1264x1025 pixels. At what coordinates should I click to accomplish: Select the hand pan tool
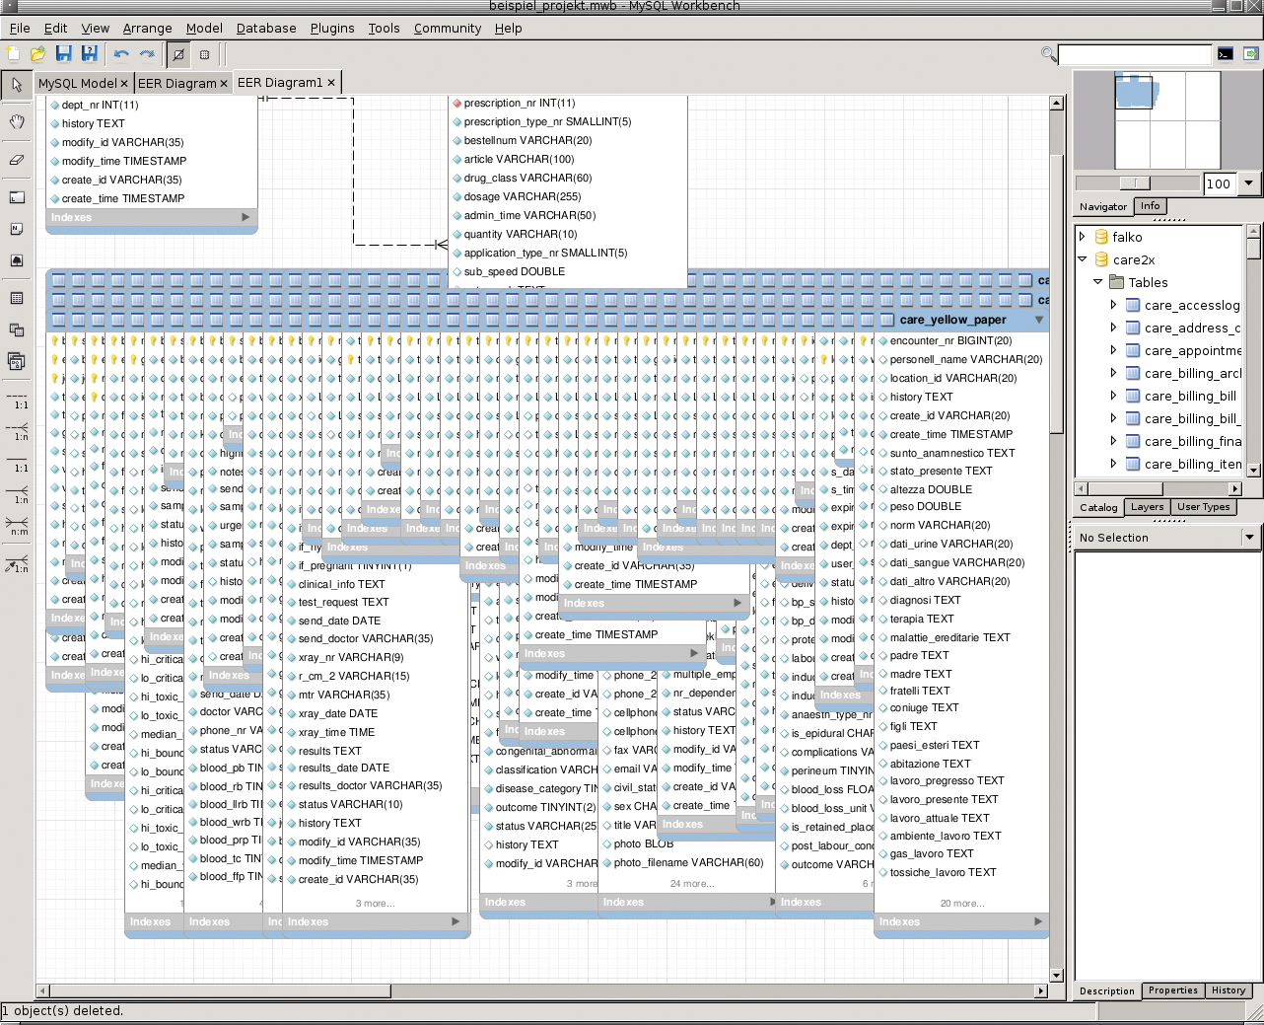pyautogui.click(x=17, y=121)
